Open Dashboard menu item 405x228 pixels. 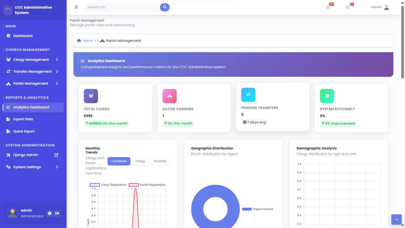33,36
